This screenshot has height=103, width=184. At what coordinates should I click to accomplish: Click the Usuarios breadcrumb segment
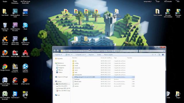tap(85, 51)
